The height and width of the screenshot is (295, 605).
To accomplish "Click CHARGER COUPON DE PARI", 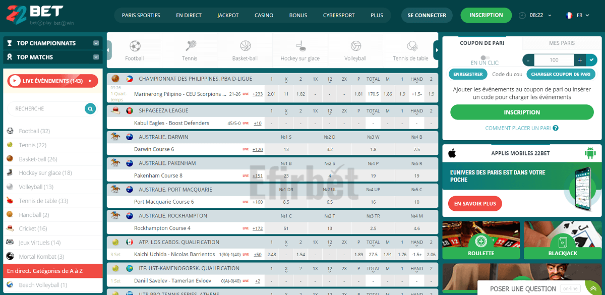I will click(x=561, y=74).
